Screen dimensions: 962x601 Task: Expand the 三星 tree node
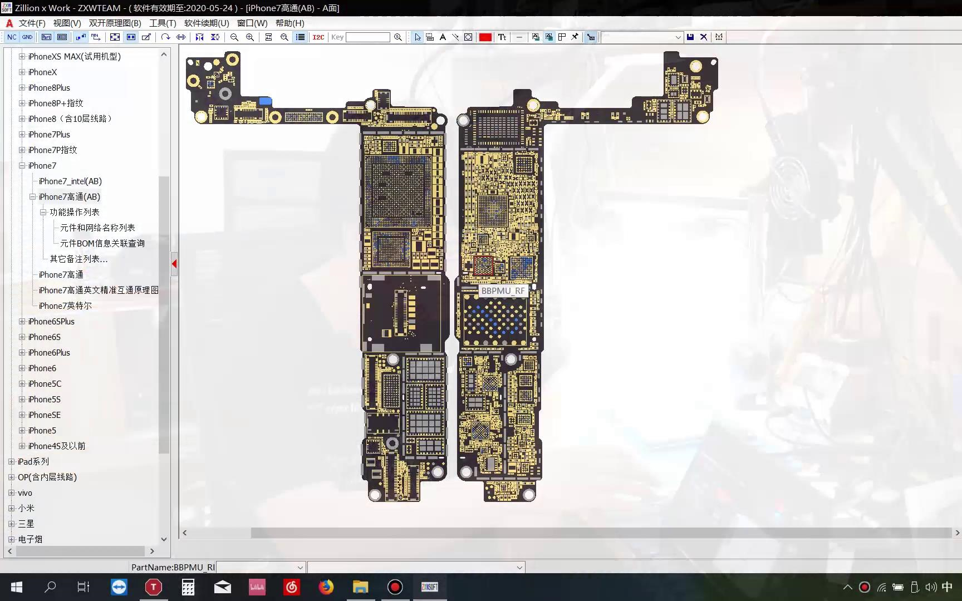click(11, 524)
